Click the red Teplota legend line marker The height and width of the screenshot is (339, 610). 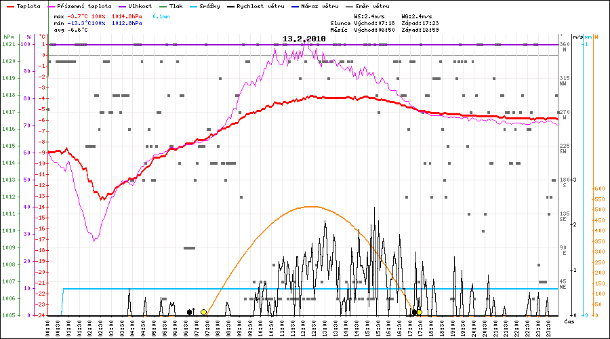[x=9, y=6]
